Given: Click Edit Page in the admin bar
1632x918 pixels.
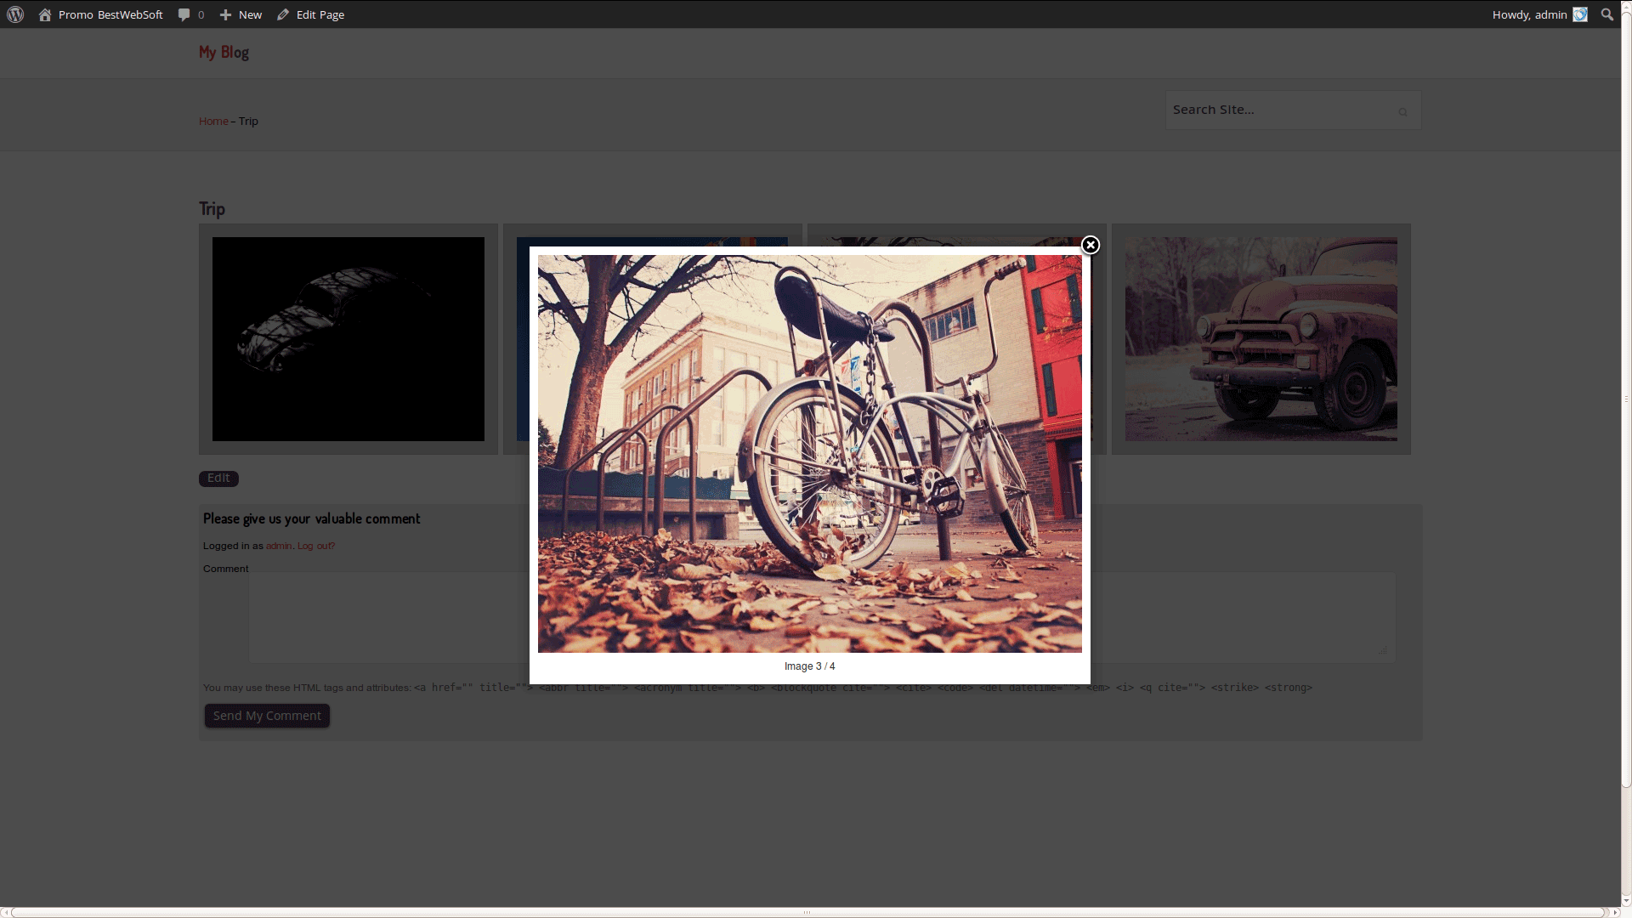Looking at the screenshot, I should [x=310, y=14].
